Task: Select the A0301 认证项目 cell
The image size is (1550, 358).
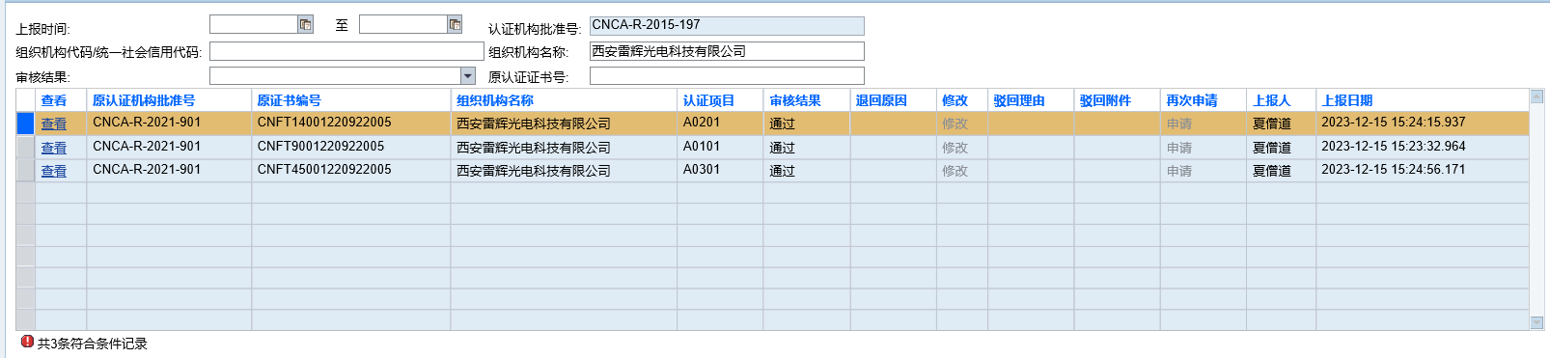Action: [x=720, y=171]
